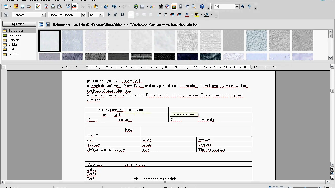Jump to next page double arrow

click(332, 178)
